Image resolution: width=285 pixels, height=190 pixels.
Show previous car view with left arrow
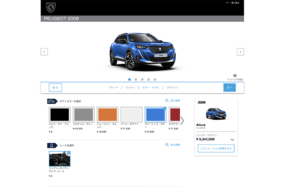point(44,52)
